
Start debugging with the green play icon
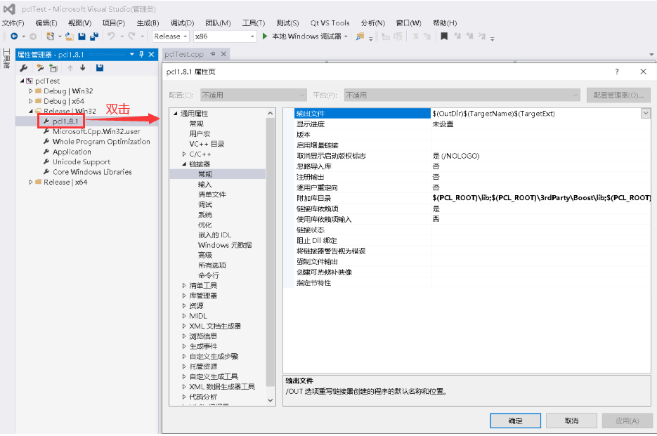click(x=265, y=36)
